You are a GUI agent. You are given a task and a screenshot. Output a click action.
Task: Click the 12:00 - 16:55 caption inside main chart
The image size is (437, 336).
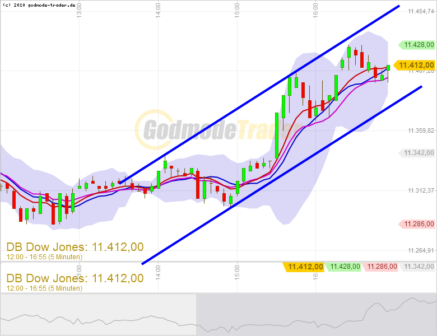coord(44,257)
